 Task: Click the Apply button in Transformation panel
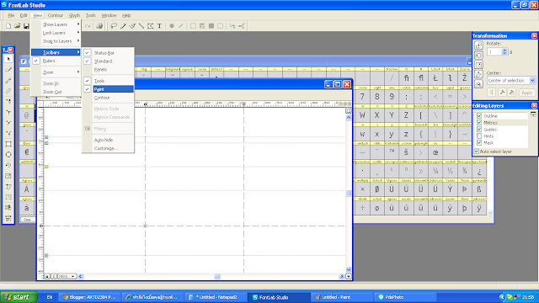pyautogui.click(x=526, y=93)
